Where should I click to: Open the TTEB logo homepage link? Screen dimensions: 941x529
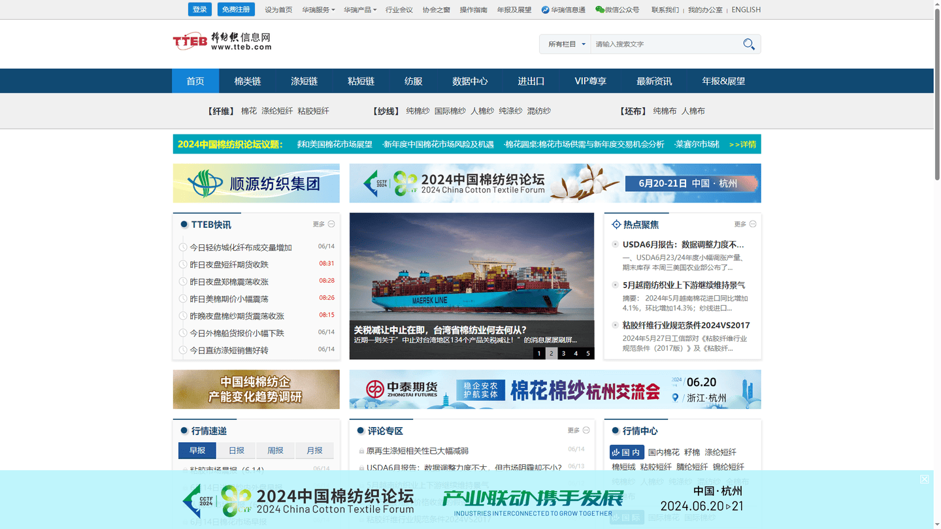click(x=222, y=41)
